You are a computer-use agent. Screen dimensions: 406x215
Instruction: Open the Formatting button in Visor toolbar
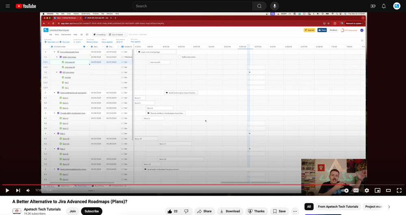100,34
